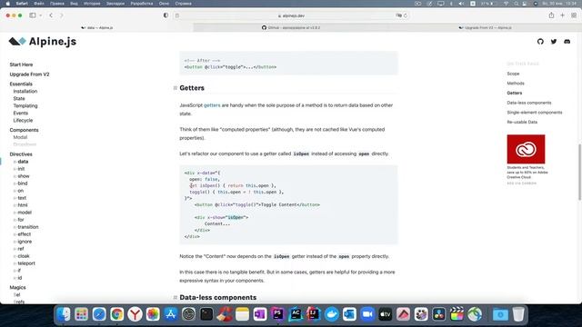This screenshot has height=327, width=582.
Task: Open the История menu
Action: pyautogui.click(x=92, y=4)
